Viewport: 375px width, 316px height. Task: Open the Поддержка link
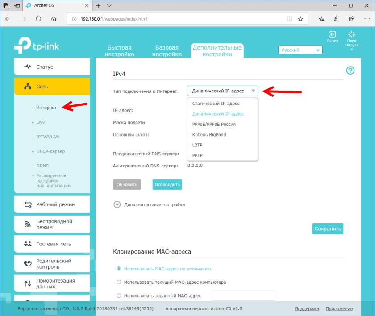coord(307,308)
